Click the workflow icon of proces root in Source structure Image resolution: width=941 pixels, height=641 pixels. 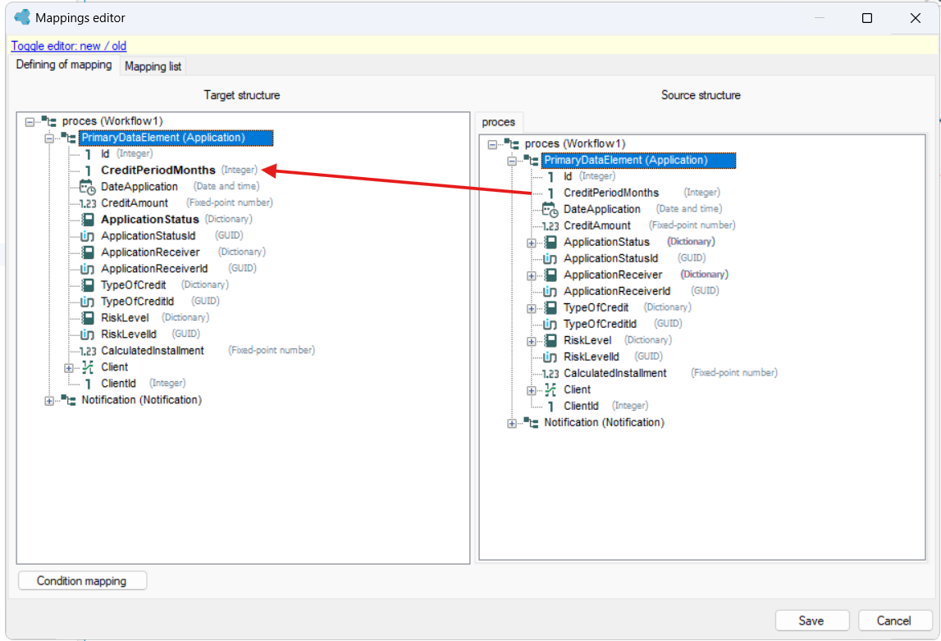coord(512,144)
